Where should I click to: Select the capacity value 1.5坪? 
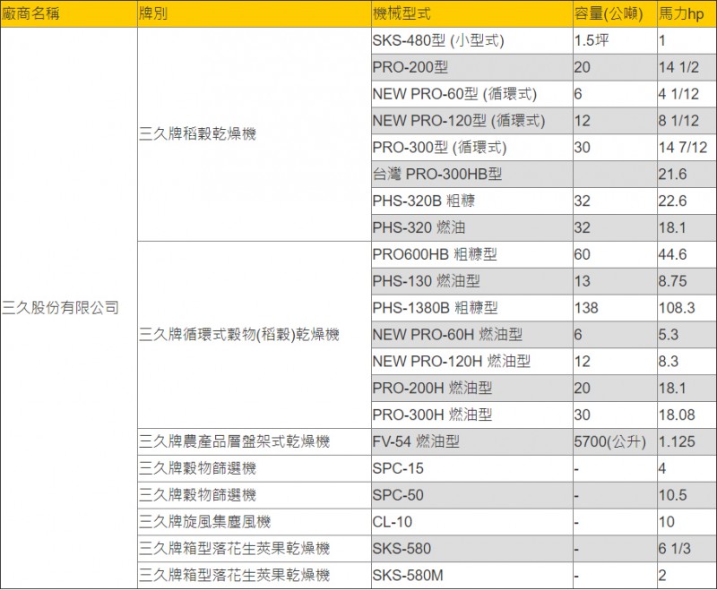[x=615, y=40]
